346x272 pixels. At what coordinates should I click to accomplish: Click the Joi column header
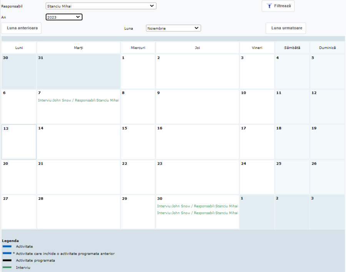(x=197, y=48)
